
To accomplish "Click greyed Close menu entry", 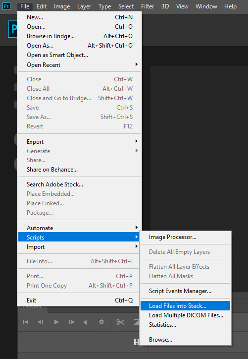I will (x=79, y=79).
